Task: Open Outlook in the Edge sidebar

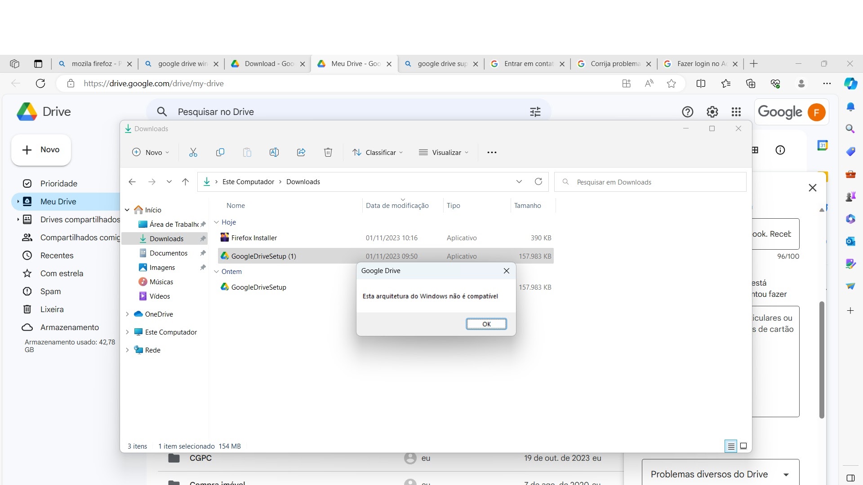Action: [x=850, y=242]
